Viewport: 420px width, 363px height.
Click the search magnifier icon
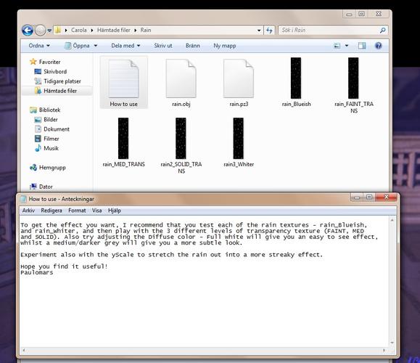pyautogui.click(x=382, y=30)
